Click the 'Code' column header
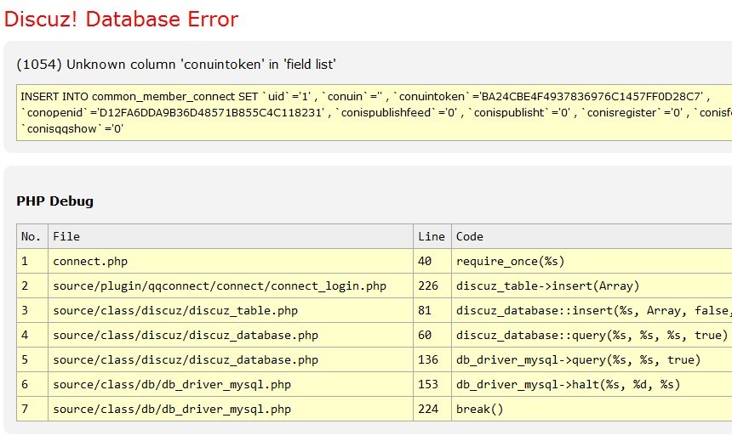This screenshot has height=441, width=732. tap(470, 236)
